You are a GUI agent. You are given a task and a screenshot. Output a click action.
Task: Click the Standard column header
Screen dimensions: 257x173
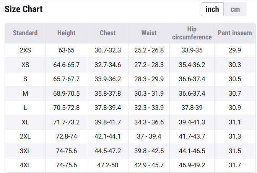click(25, 33)
